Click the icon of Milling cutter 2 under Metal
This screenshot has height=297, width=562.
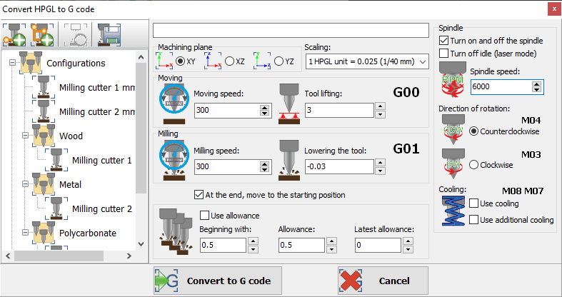tap(56, 208)
